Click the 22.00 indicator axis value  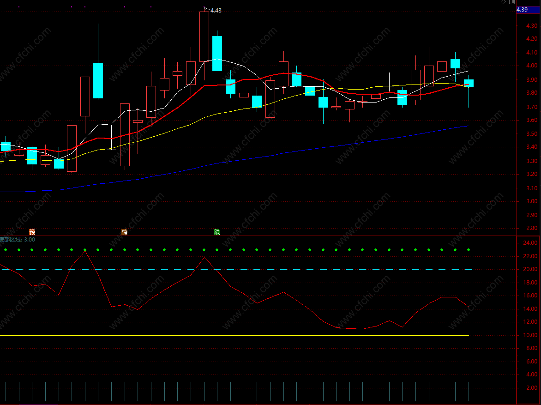pyautogui.click(x=530, y=256)
